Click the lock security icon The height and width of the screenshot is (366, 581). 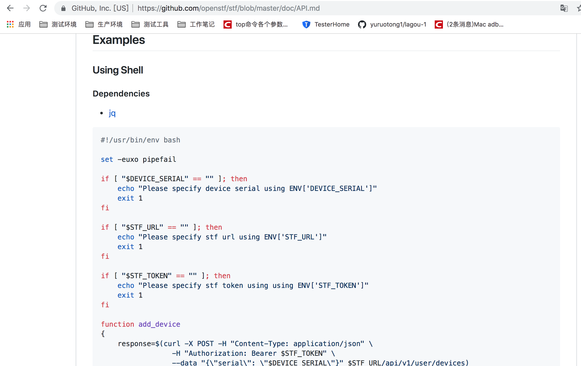[x=63, y=8]
